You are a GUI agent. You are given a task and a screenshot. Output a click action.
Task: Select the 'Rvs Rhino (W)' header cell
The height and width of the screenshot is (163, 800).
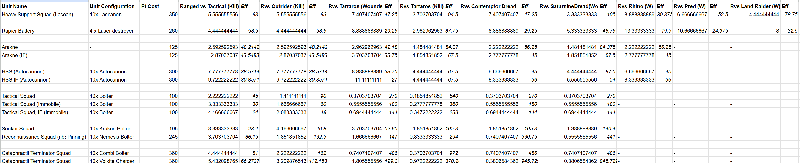click(x=636, y=6)
